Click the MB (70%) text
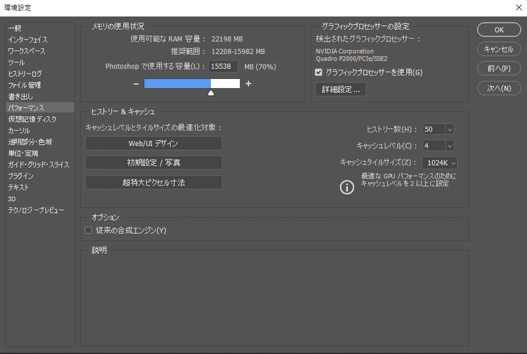Viewport: 527px width, 354px height. coord(260,67)
